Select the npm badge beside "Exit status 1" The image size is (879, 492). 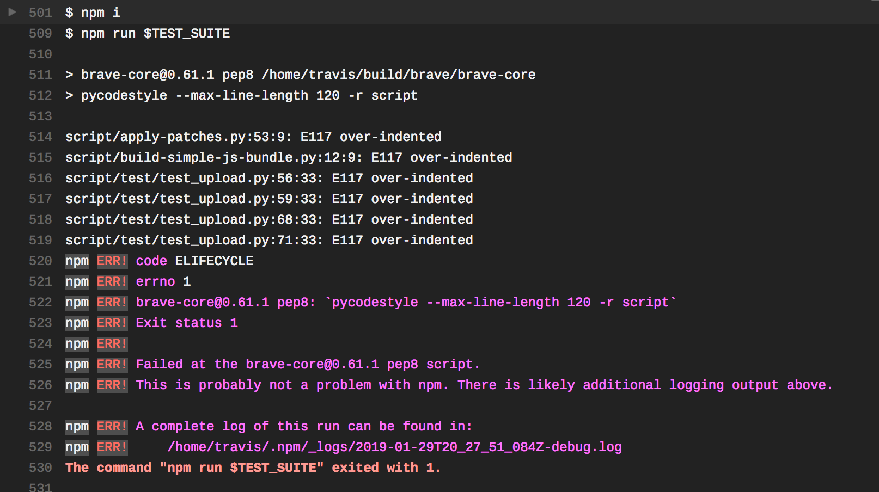(x=76, y=323)
